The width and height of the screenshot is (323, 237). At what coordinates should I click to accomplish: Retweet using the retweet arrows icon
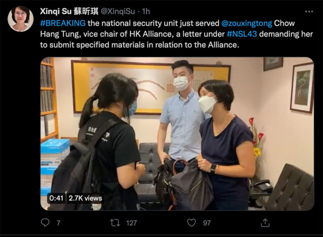pos(115,222)
